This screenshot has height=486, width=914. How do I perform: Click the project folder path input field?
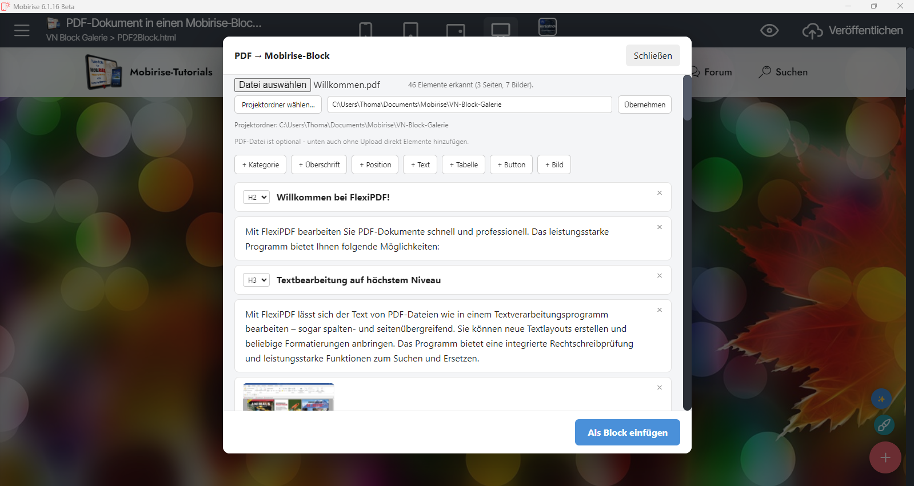469,105
